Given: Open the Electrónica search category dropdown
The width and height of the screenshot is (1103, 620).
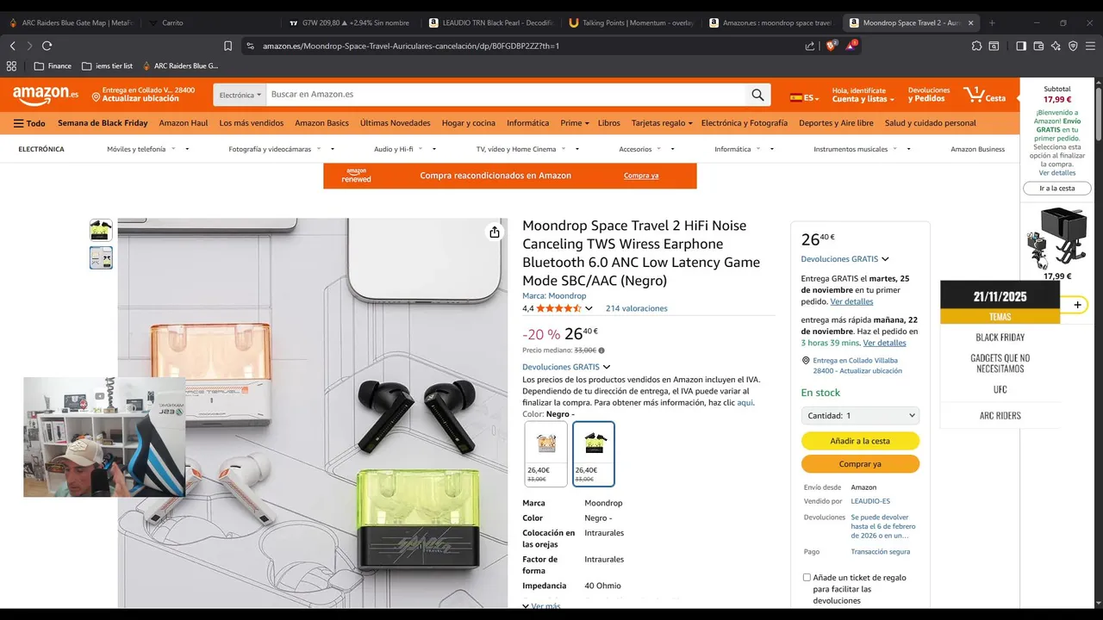Looking at the screenshot, I should [x=240, y=95].
